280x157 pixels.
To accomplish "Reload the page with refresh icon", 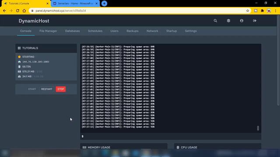I will pos(17,10).
